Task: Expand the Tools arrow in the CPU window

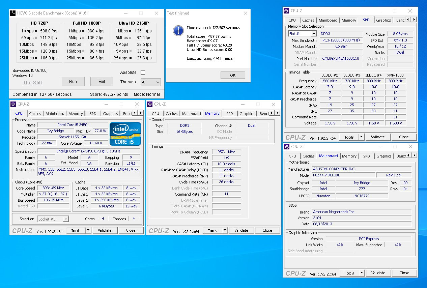Action: coord(88,230)
